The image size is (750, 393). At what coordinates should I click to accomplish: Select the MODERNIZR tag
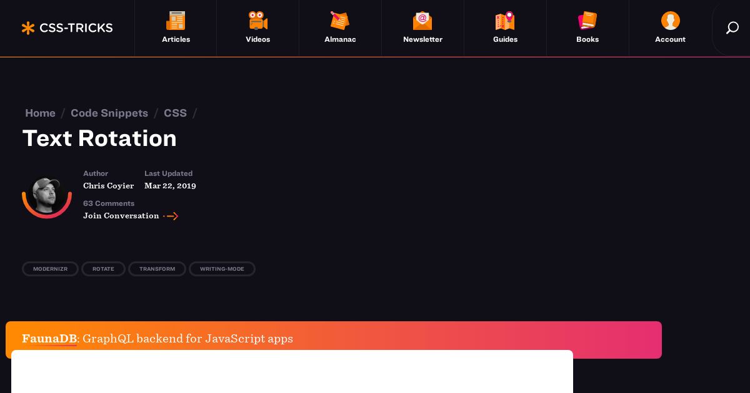[x=50, y=269]
